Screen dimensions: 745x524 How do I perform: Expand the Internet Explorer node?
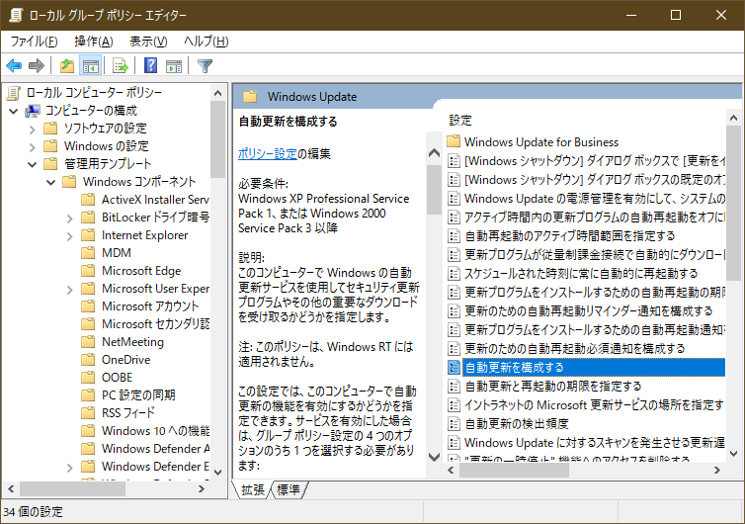pyautogui.click(x=70, y=236)
